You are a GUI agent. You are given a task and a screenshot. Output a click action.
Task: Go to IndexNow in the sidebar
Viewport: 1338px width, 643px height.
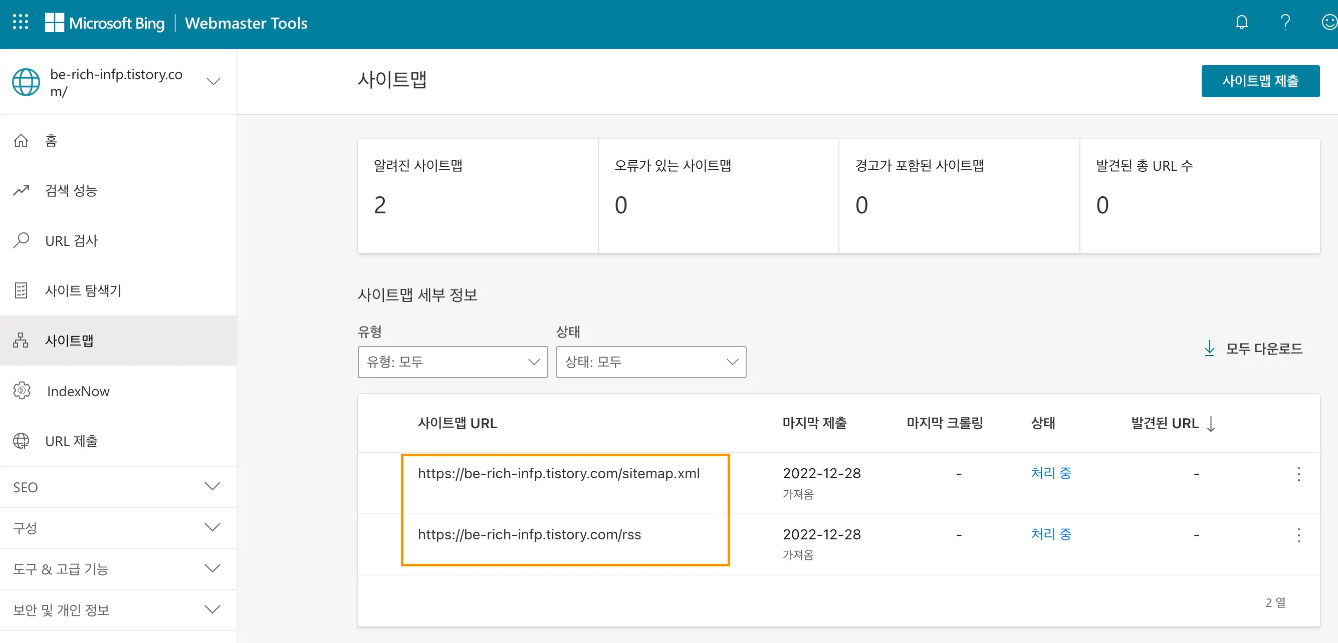click(x=78, y=391)
